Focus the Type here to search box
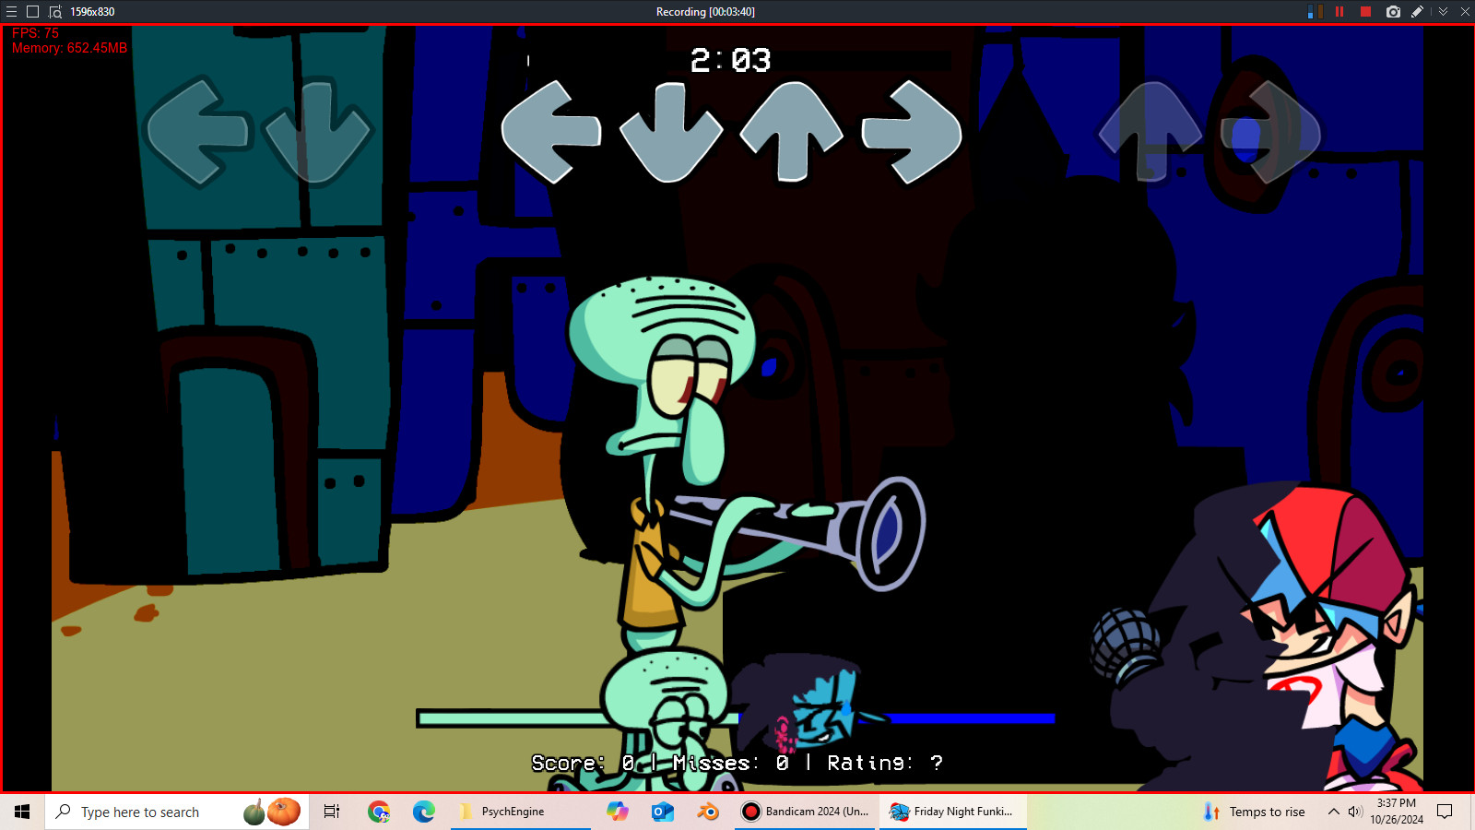 pyautogui.click(x=176, y=812)
